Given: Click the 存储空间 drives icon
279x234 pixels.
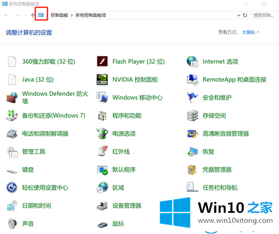Looking at the screenshot, I should click(192, 115).
